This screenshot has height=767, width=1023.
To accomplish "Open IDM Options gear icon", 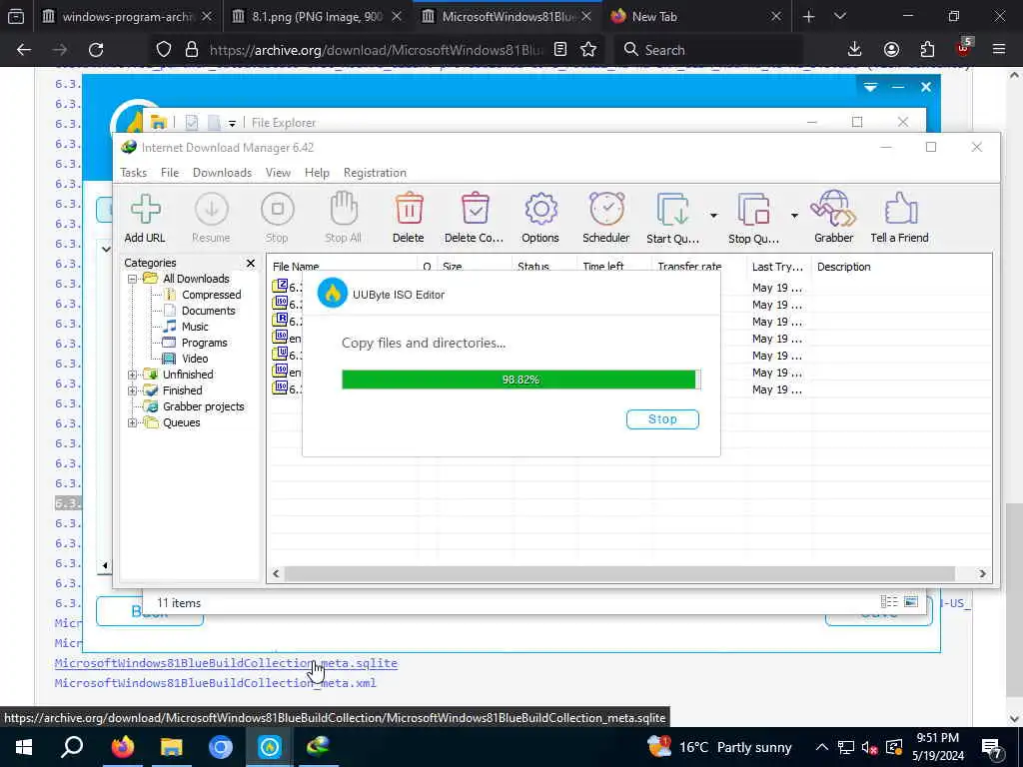I will point(540,218).
